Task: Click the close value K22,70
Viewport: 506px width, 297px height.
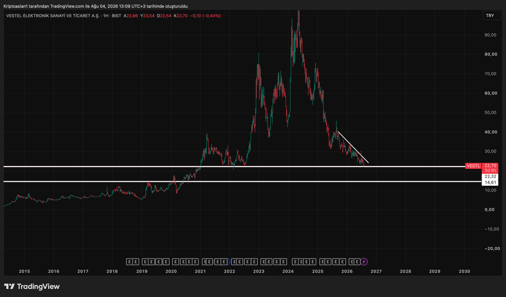Action: pyautogui.click(x=180, y=16)
